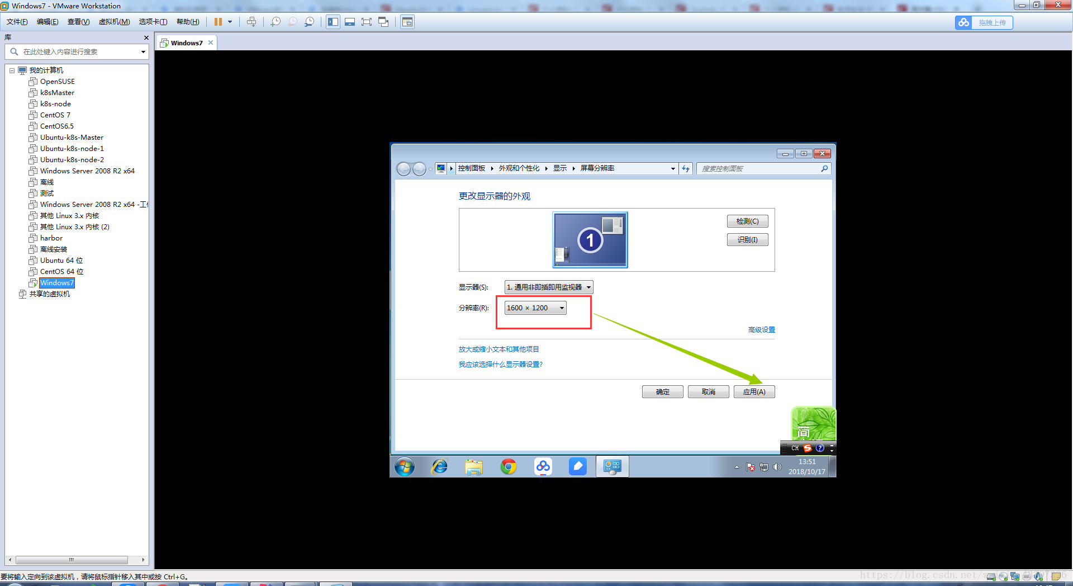
Task: Send Ctrl+Alt+Del to the virtual machine
Action: (x=251, y=22)
